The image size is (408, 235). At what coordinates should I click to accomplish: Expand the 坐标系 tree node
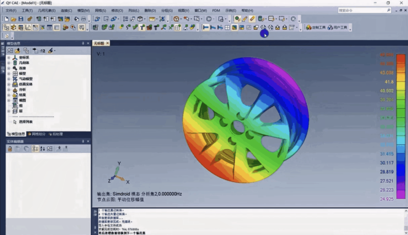point(9,57)
